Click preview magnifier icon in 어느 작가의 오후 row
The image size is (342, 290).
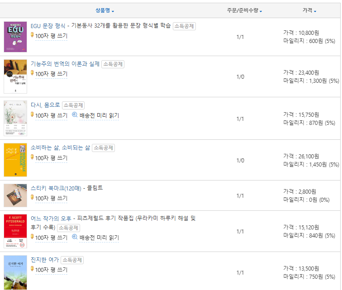(75, 237)
